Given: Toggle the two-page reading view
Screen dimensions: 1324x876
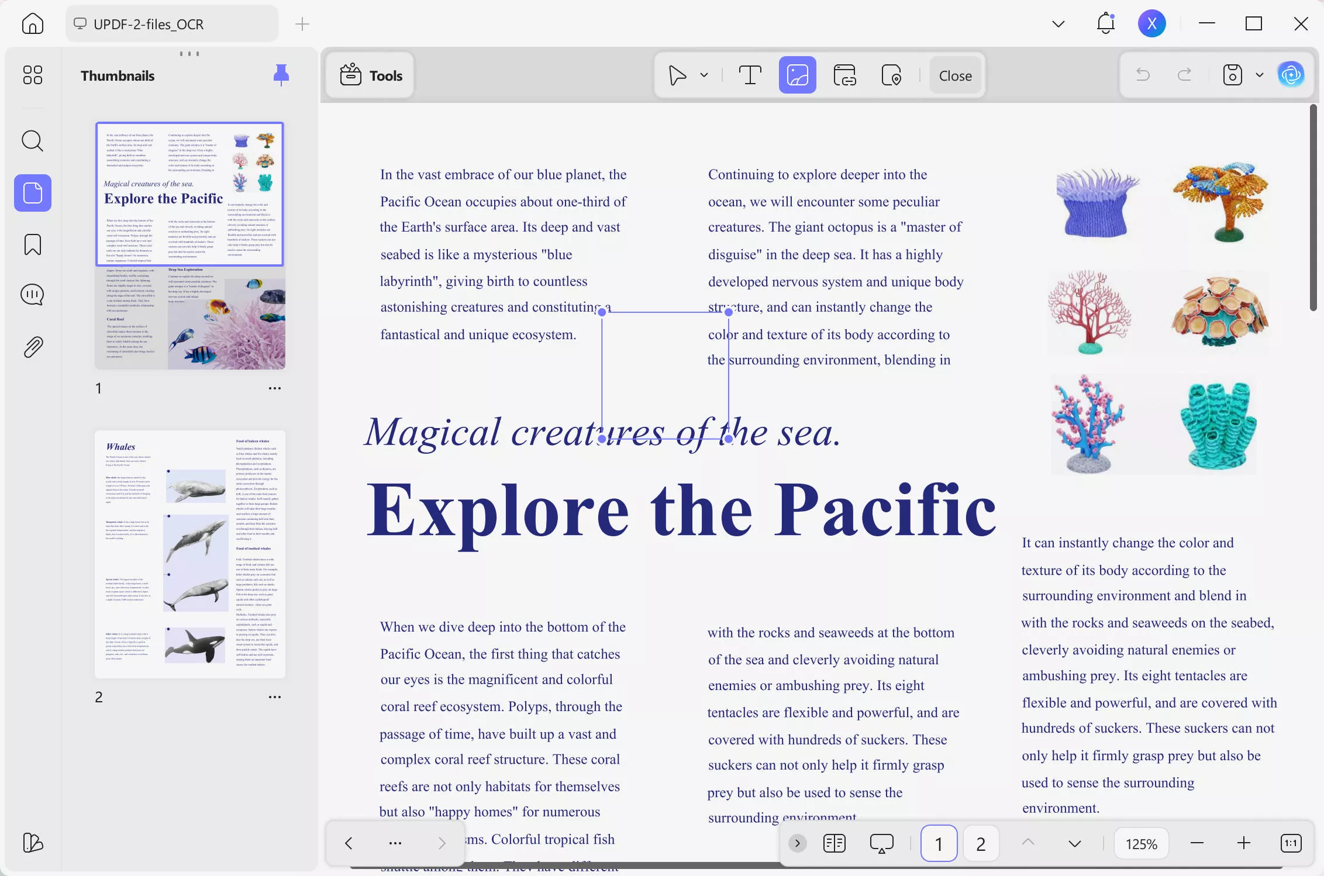Looking at the screenshot, I should tap(834, 843).
